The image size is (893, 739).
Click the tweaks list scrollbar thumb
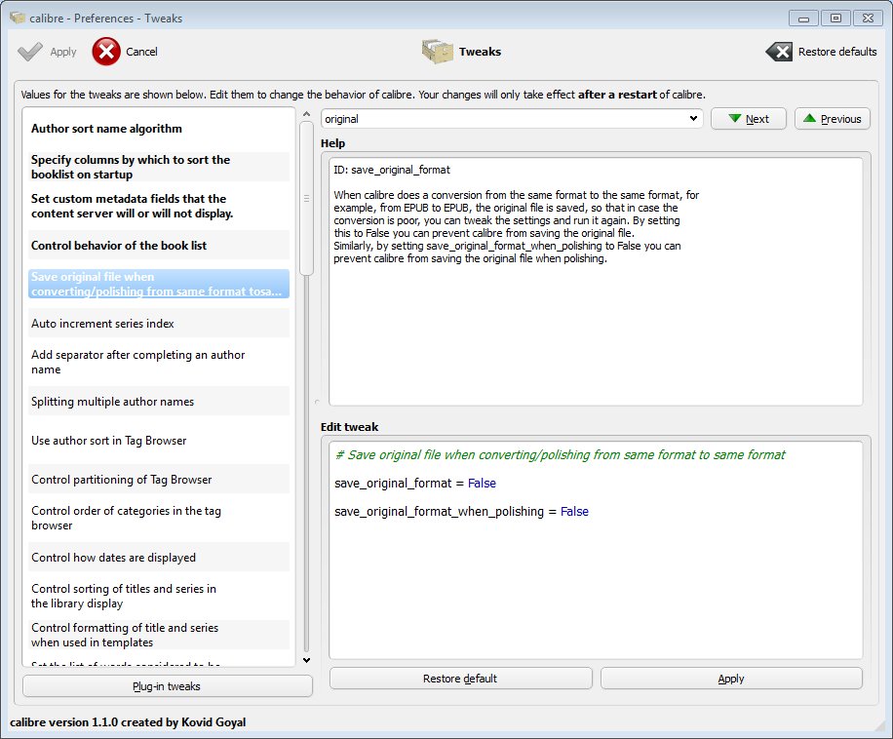click(306, 198)
